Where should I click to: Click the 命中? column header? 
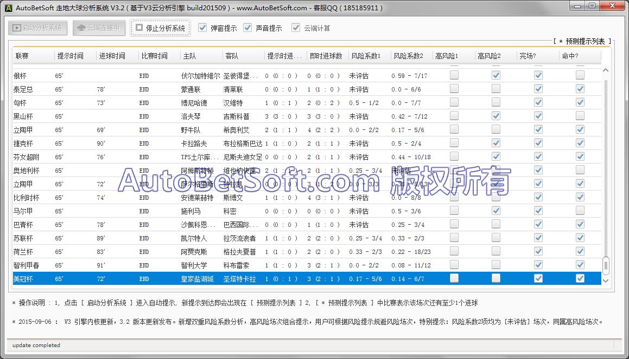pyautogui.click(x=580, y=56)
